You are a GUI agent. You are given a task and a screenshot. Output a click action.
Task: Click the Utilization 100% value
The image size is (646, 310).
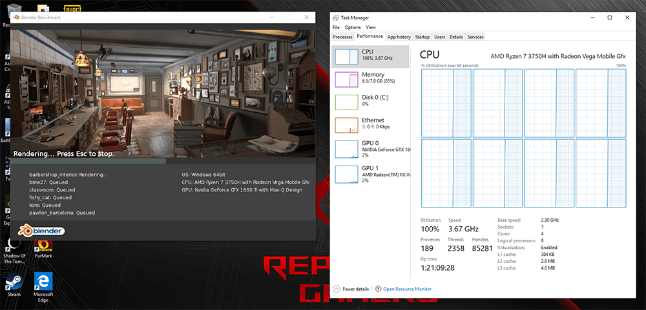(430, 229)
